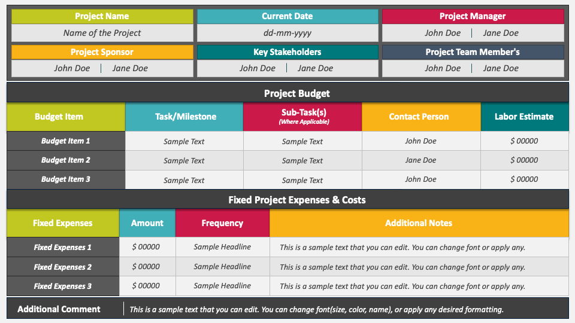Viewport: 575px width, 323px height.
Task: Select Jane Doe in the Contact Person column
Action: [420, 160]
